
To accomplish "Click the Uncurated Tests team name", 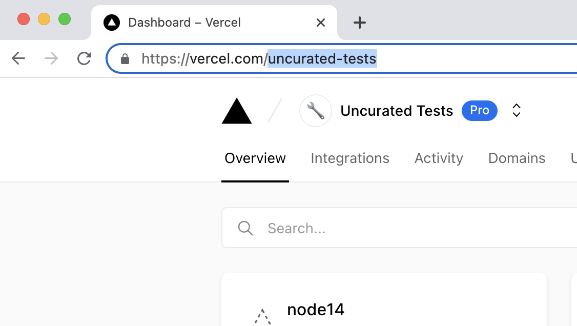I will pos(397,111).
